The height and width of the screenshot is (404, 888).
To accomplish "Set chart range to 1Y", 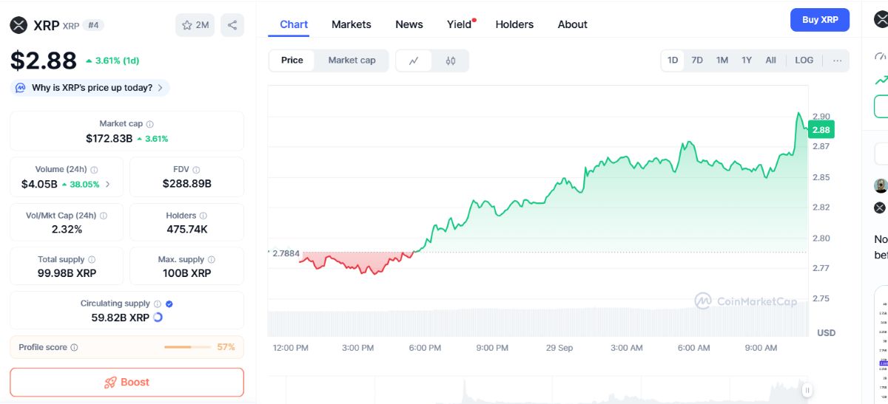I will (747, 61).
